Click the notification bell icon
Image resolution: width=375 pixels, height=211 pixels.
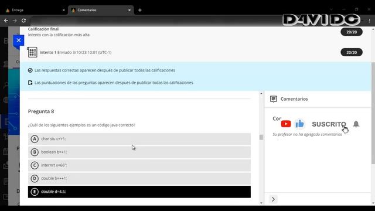tap(356, 124)
